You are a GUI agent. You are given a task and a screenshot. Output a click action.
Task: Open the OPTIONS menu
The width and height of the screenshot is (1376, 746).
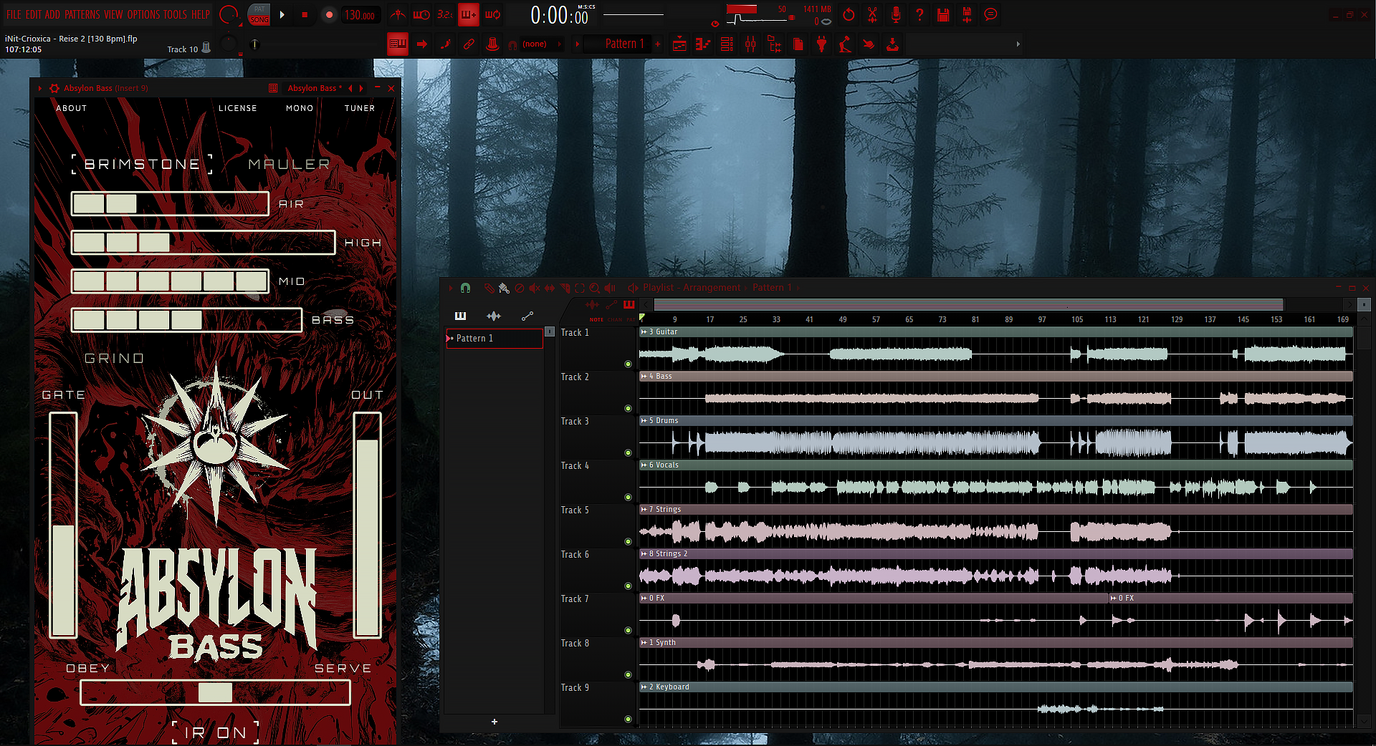click(x=143, y=14)
